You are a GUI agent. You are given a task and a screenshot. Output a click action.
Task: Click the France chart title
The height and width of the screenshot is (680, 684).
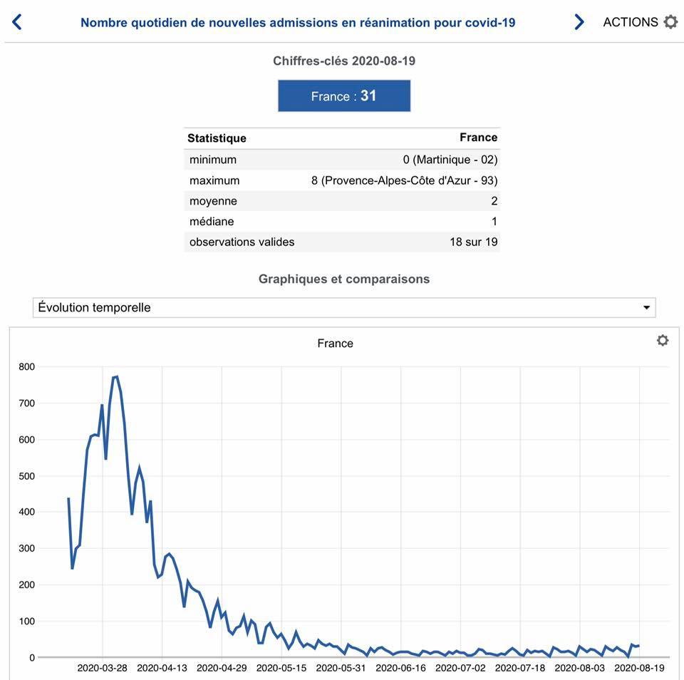coord(335,344)
